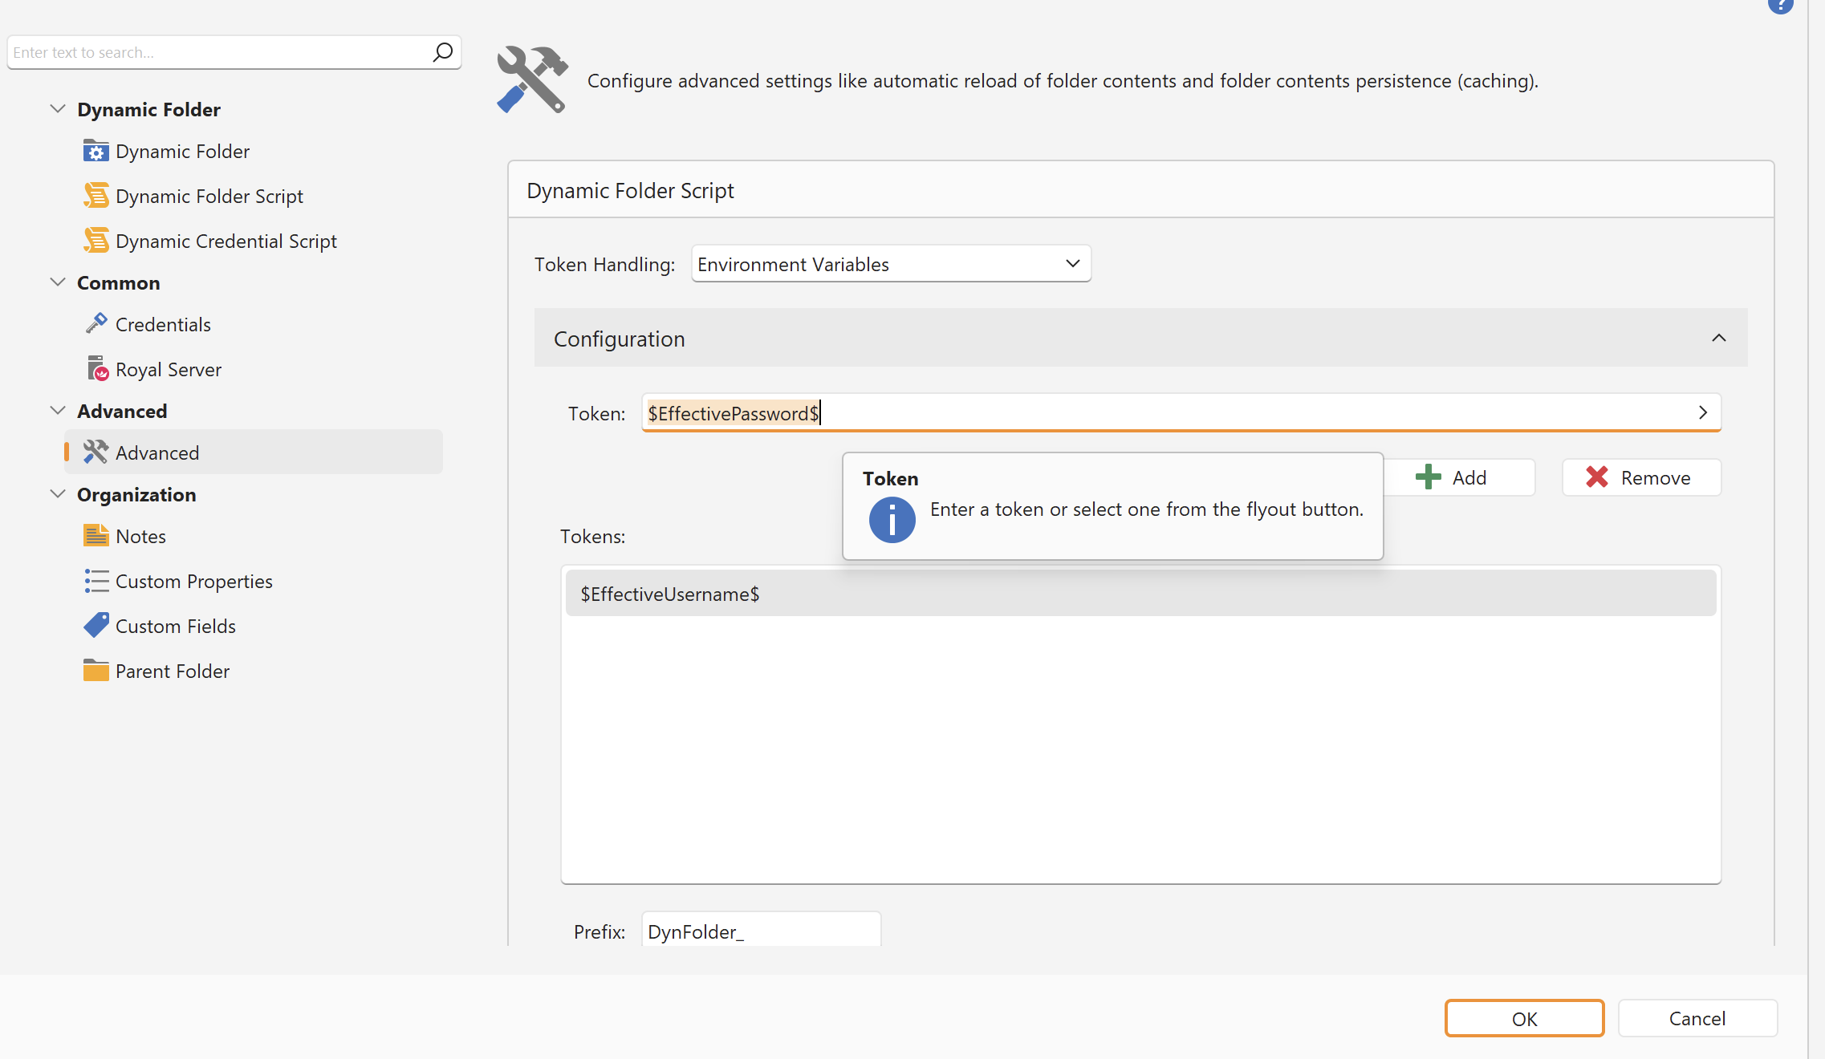The width and height of the screenshot is (1825, 1059).
Task: Go to the Royal Server page
Action: (168, 369)
